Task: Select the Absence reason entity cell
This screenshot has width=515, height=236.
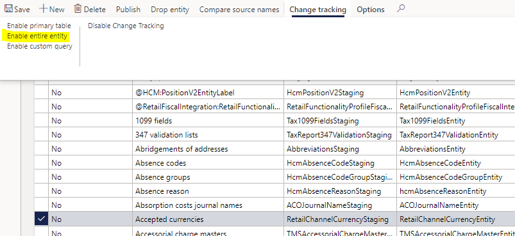Action: (x=208, y=191)
